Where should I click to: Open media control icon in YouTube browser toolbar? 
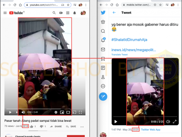point(75,5)
